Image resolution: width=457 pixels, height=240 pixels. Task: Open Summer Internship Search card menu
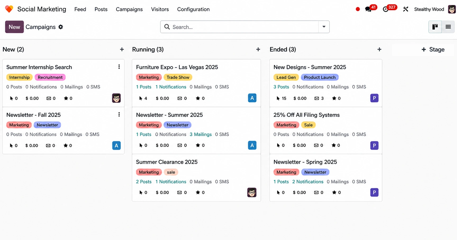(x=119, y=67)
